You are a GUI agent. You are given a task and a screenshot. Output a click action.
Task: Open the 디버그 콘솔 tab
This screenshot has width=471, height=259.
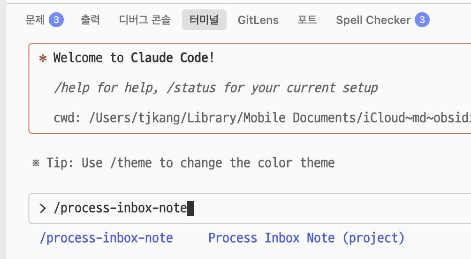coord(145,20)
